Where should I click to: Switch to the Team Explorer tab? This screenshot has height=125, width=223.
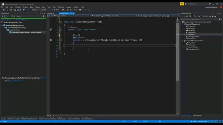click(x=197, y=115)
